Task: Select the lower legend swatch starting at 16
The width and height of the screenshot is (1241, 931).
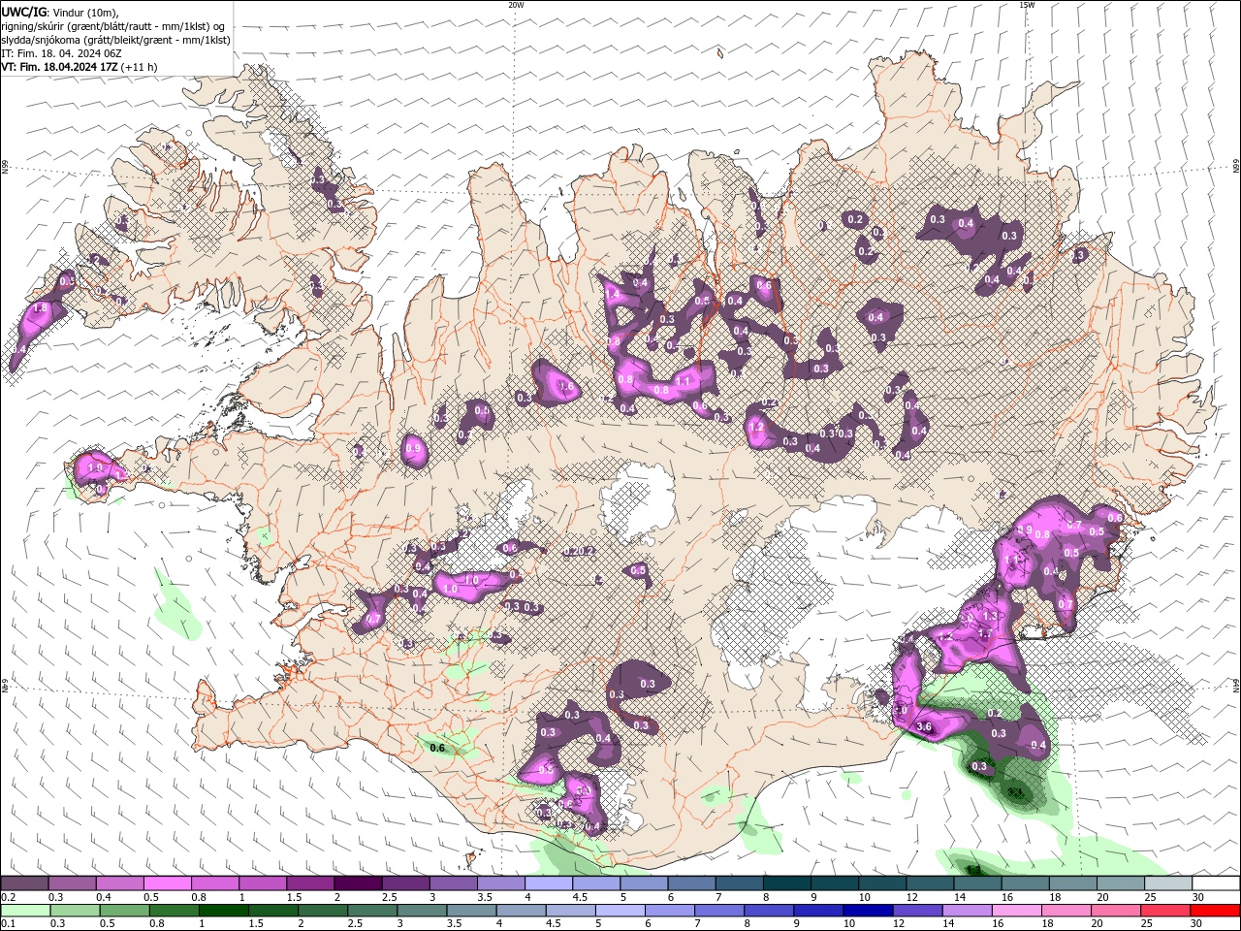Action: point(1017,911)
